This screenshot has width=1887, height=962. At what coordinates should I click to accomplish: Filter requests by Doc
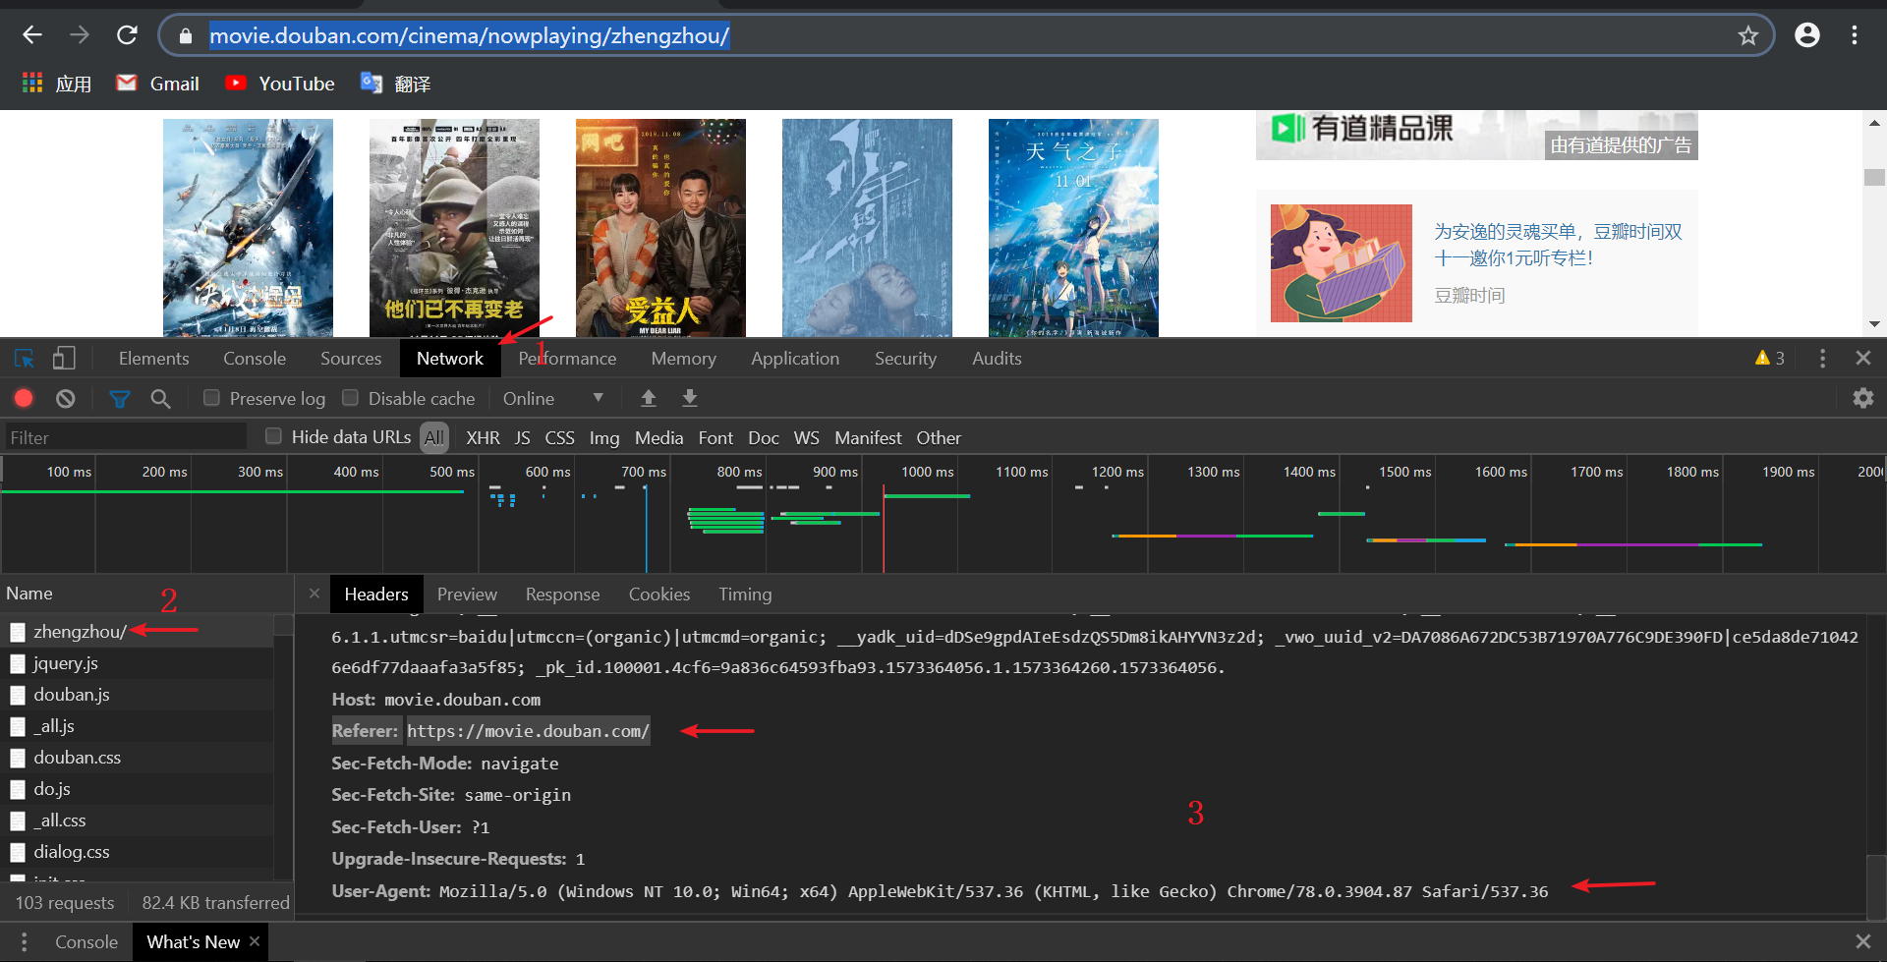point(764,437)
